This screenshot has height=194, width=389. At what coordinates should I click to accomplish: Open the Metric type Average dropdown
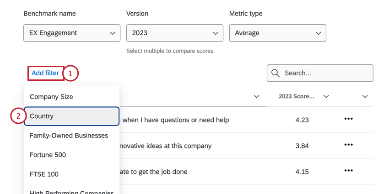277,33
